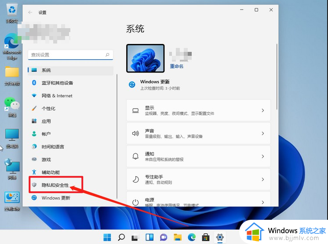This screenshot has width=328, height=244.
Task: Open 蓝牙和其他设备 in the sidebar
Action: (71, 83)
